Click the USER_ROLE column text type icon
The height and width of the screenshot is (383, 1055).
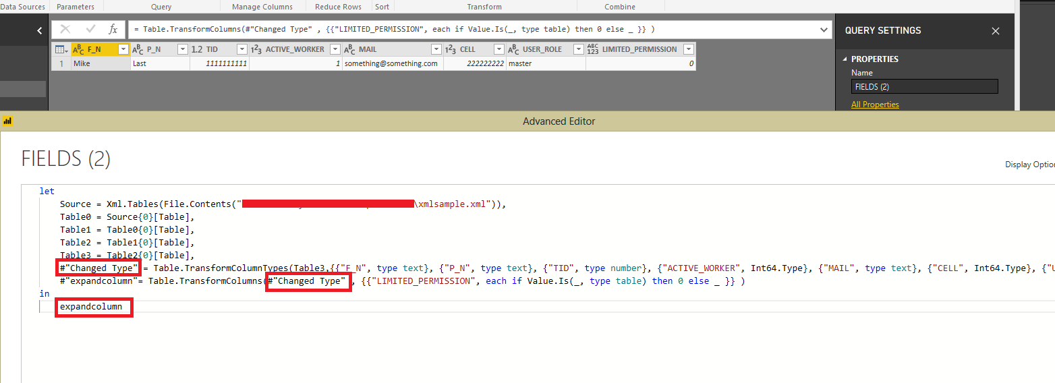[x=513, y=49]
